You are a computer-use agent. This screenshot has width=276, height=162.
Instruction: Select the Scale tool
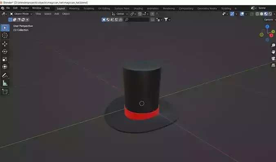pos(5,59)
